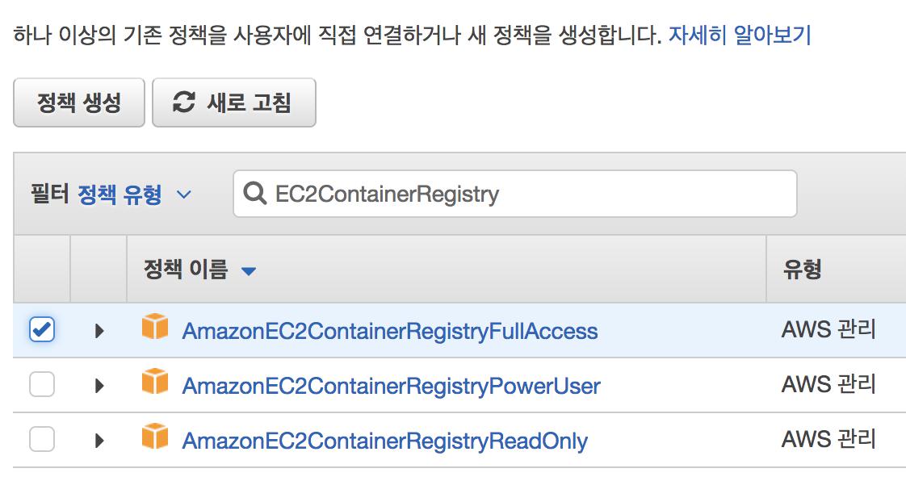Click the 정책 생성 button

79,102
